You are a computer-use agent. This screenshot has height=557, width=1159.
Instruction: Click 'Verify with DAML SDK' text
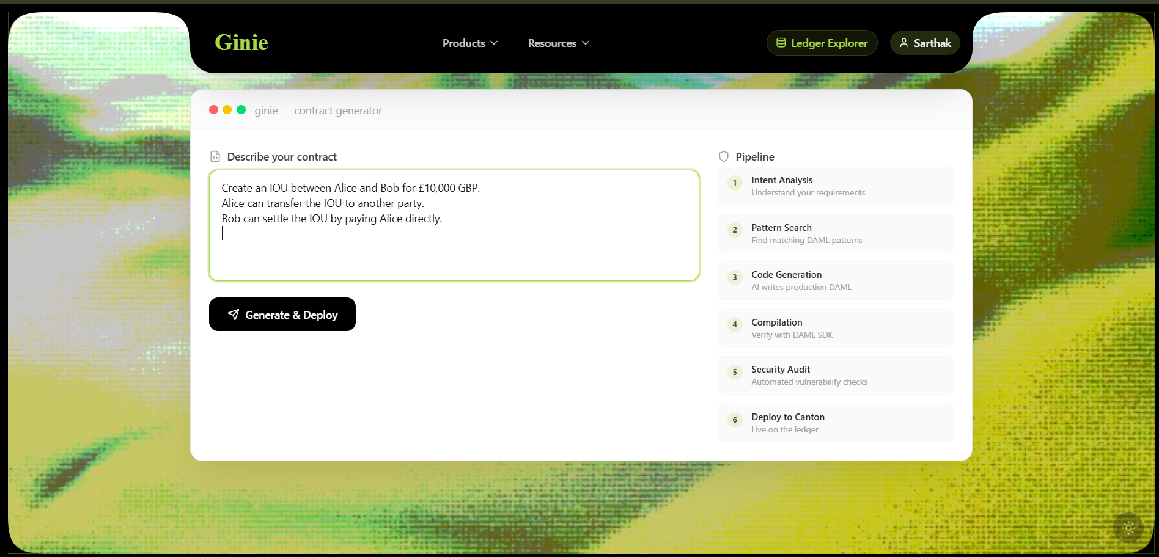[x=792, y=335]
